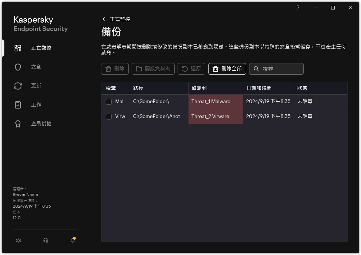This screenshot has width=361, height=255.
Task: Select the 正在監控 grid icon in sidebar
Action: click(x=18, y=48)
